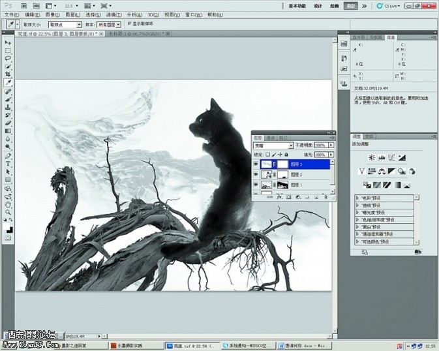Click the add layer mask icon
This screenshot has width=439, height=351.
coord(289,197)
